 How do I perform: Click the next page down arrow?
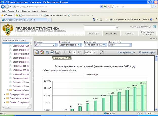[x=70, y=52]
